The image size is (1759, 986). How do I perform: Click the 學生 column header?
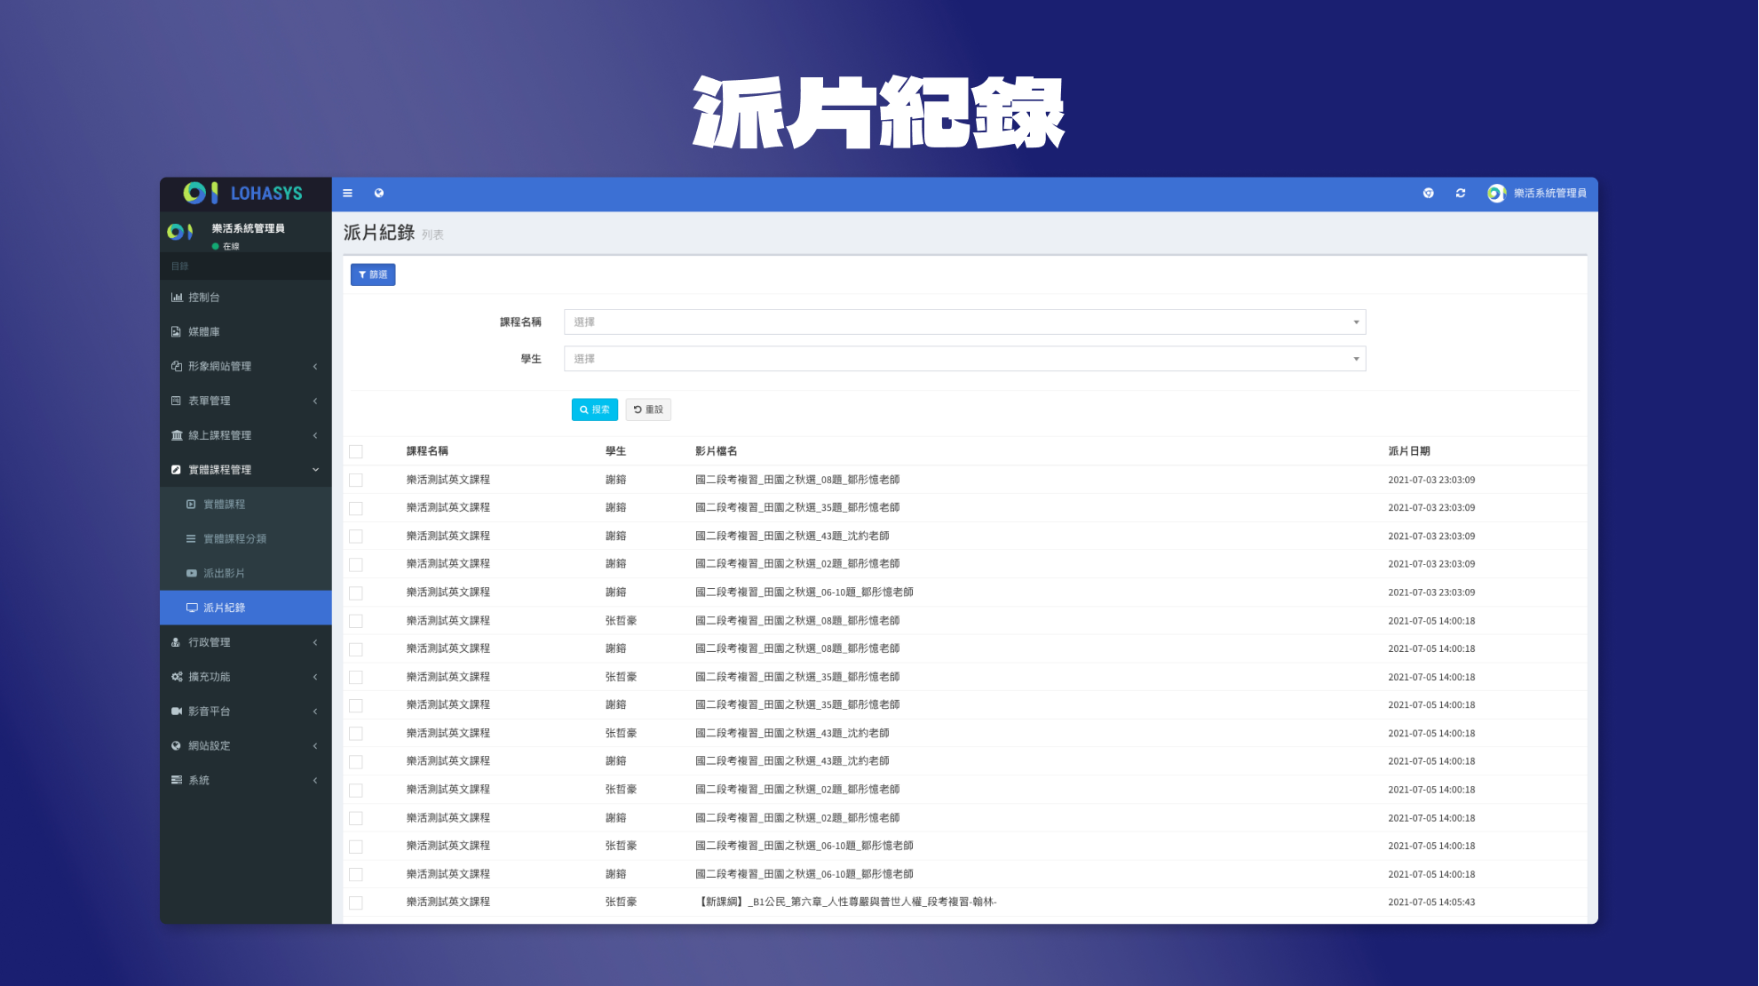616,451
